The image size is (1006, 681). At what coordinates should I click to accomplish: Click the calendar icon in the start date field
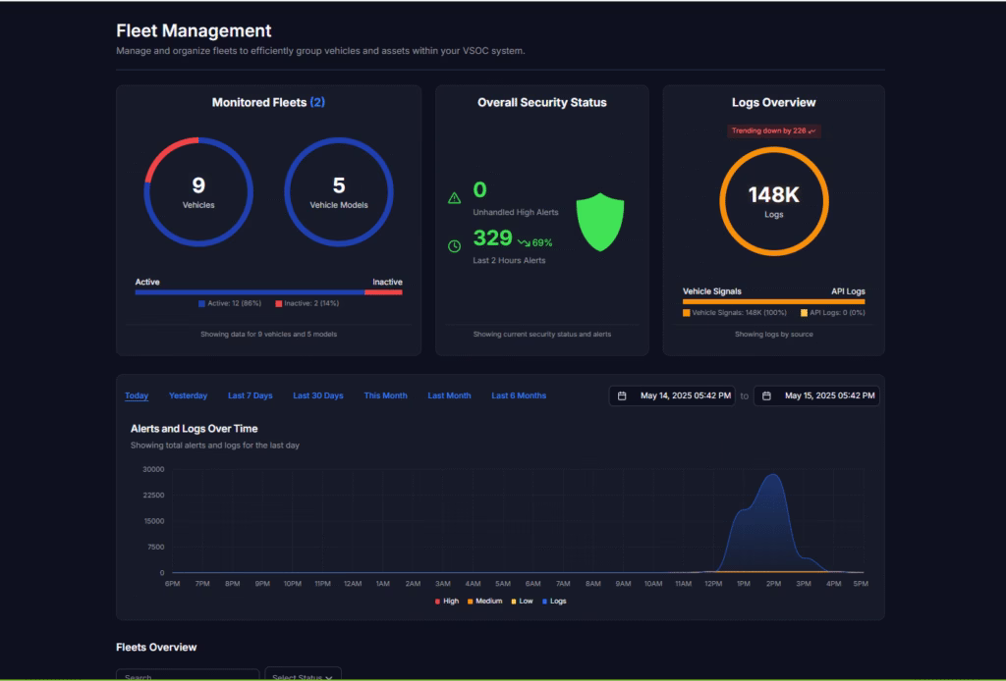click(x=622, y=395)
